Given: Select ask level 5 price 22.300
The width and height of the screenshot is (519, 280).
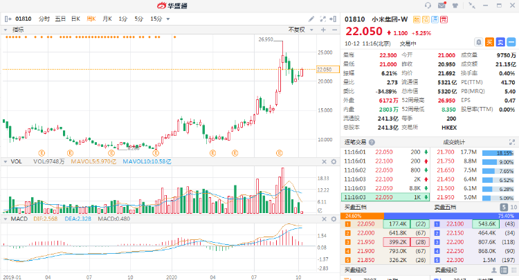Looking at the screenshot, I should coord(455,260).
